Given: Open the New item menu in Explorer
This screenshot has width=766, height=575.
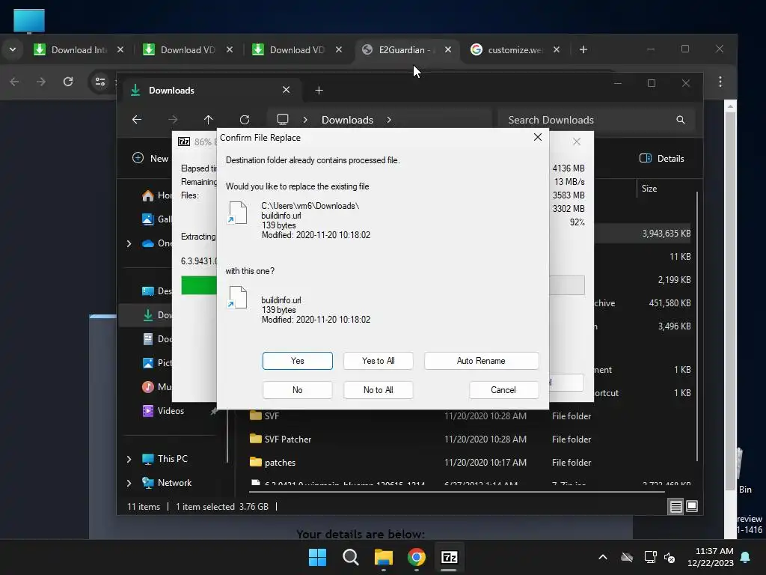Looking at the screenshot, I should (150, 159).
